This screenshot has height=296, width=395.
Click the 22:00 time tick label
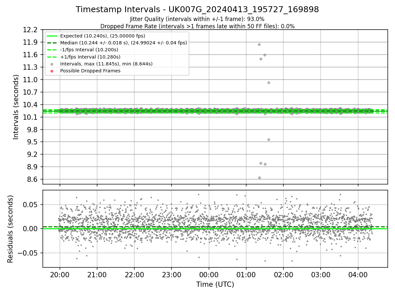pyautogui.click(x=134, y=274)
